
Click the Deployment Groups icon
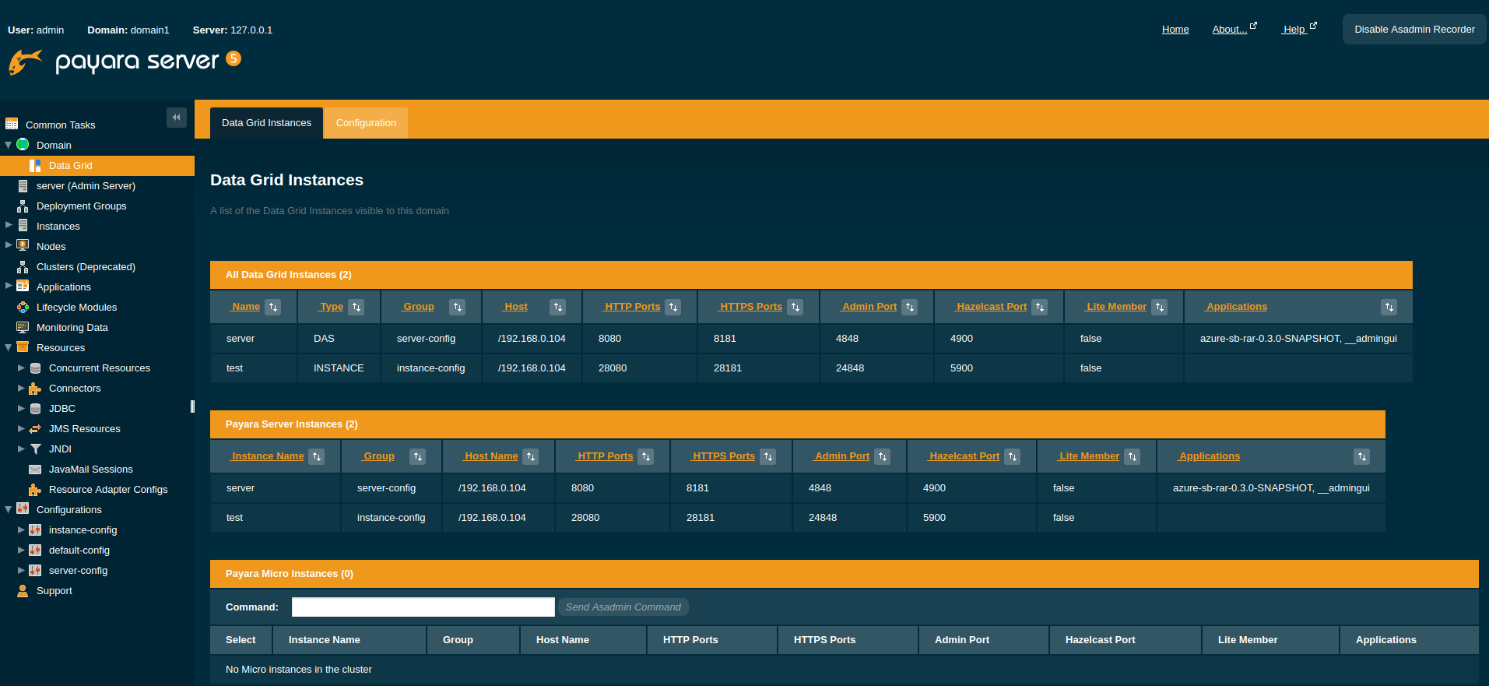click(x=23, y=206)
